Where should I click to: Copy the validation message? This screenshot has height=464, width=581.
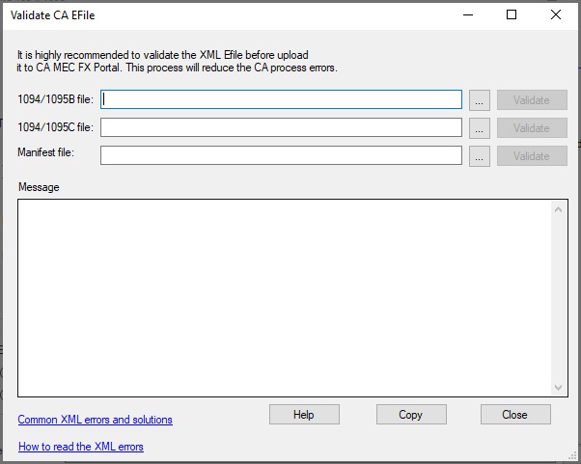(411, 415)
